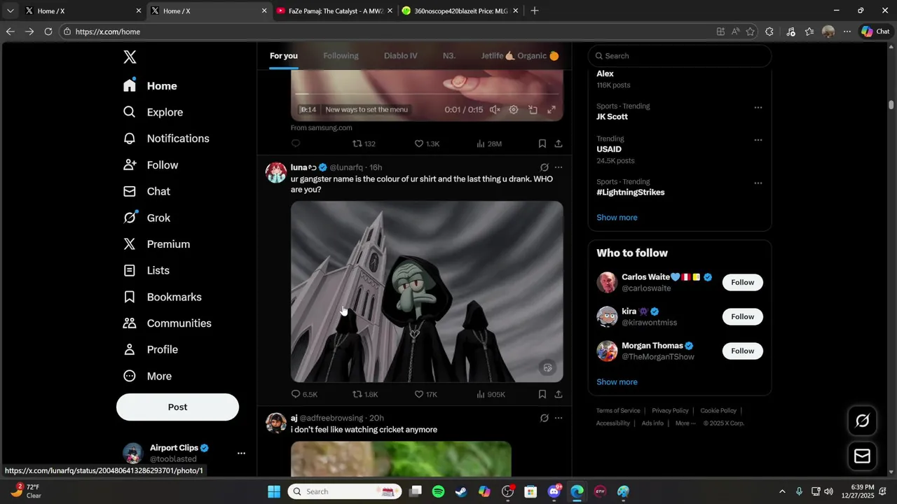Repost the Samsung post with 132 reposts
897x504 pixels.
[x=364, y=143]
